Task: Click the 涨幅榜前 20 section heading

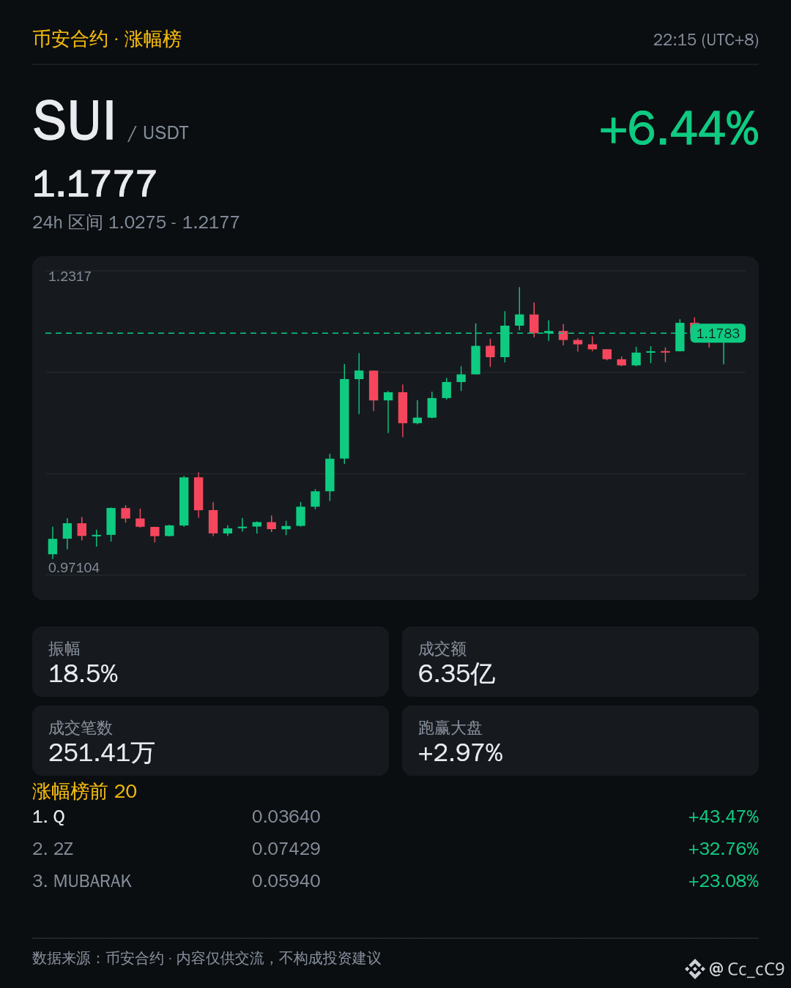Action: (x=85, y=791)
